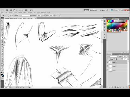Open the Filter menu
Screen dimensions: 130x97
pyautogui.click(x=25, y=13)
